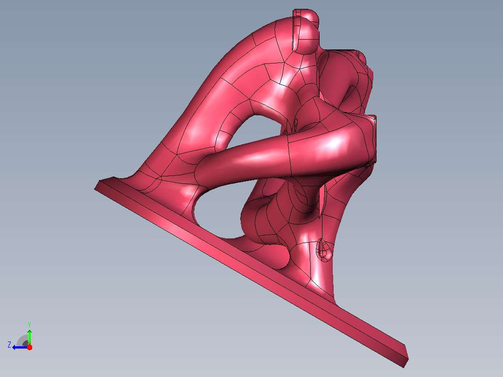Click the green Y axis arrow
Viewport: 503px width, 377px height.
click(x=29, y=336)
